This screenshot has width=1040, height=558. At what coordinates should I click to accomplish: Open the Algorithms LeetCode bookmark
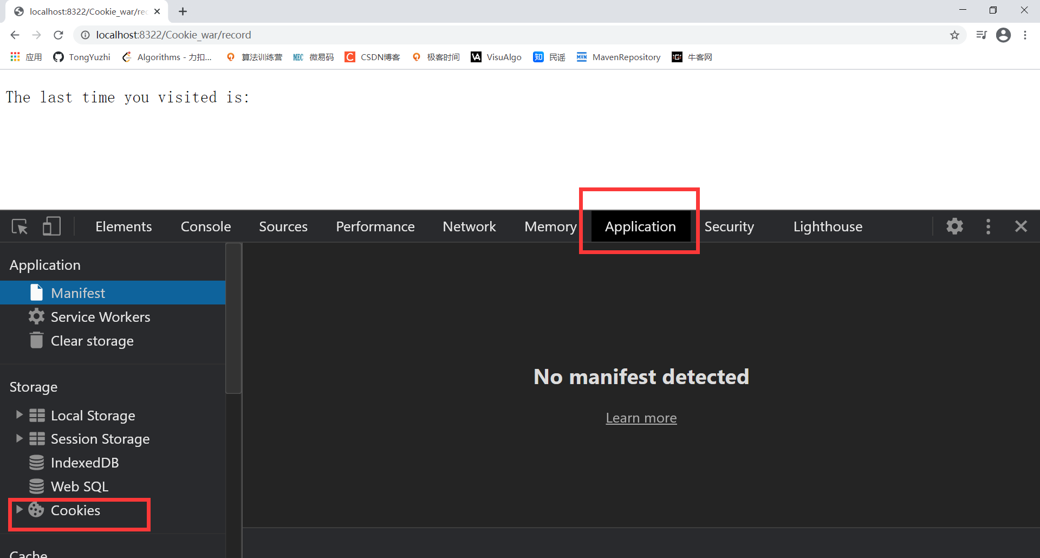click(167, 57)
